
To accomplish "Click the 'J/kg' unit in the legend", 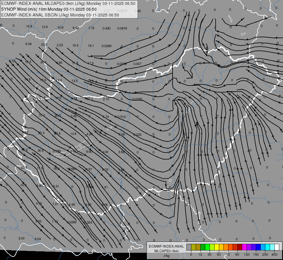I will [167, 256].
